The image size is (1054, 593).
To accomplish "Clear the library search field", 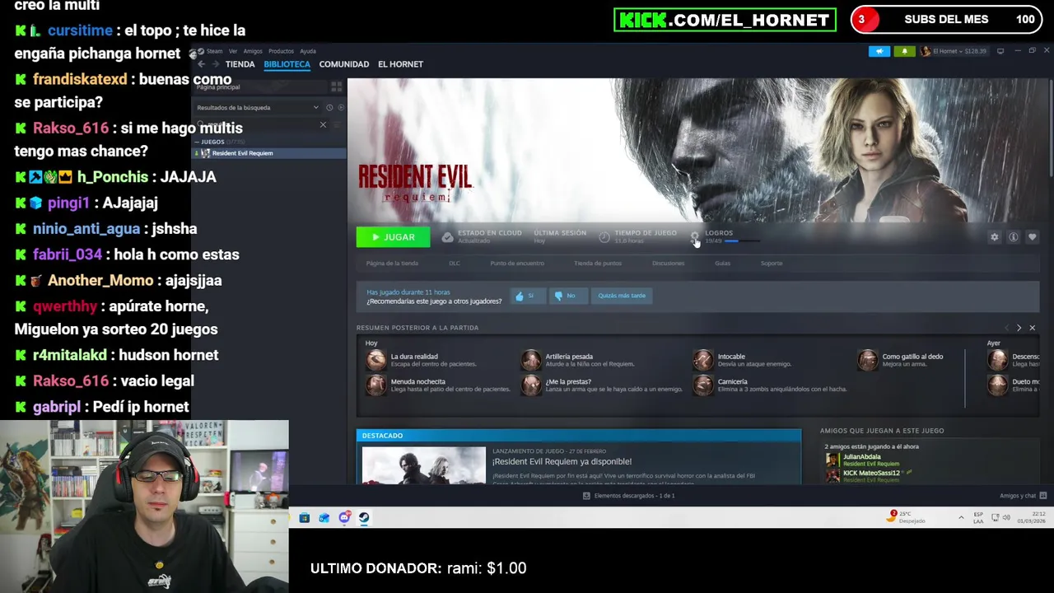I will click(323, 125).
